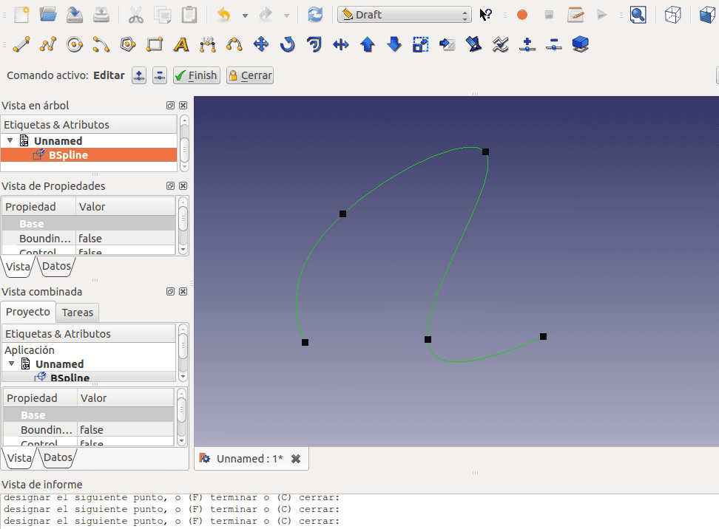This screenshot has height=529, width=719.
Task: Select the Rectangle drawing tool
Action: tap(155, 45)
